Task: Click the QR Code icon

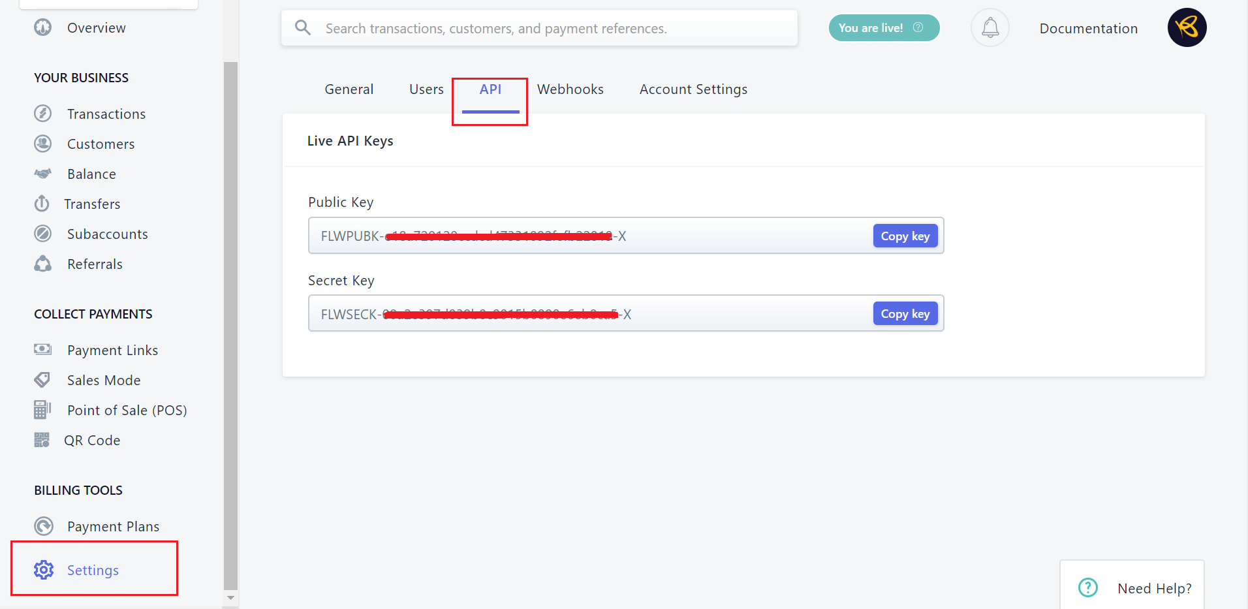Action: 42,440
